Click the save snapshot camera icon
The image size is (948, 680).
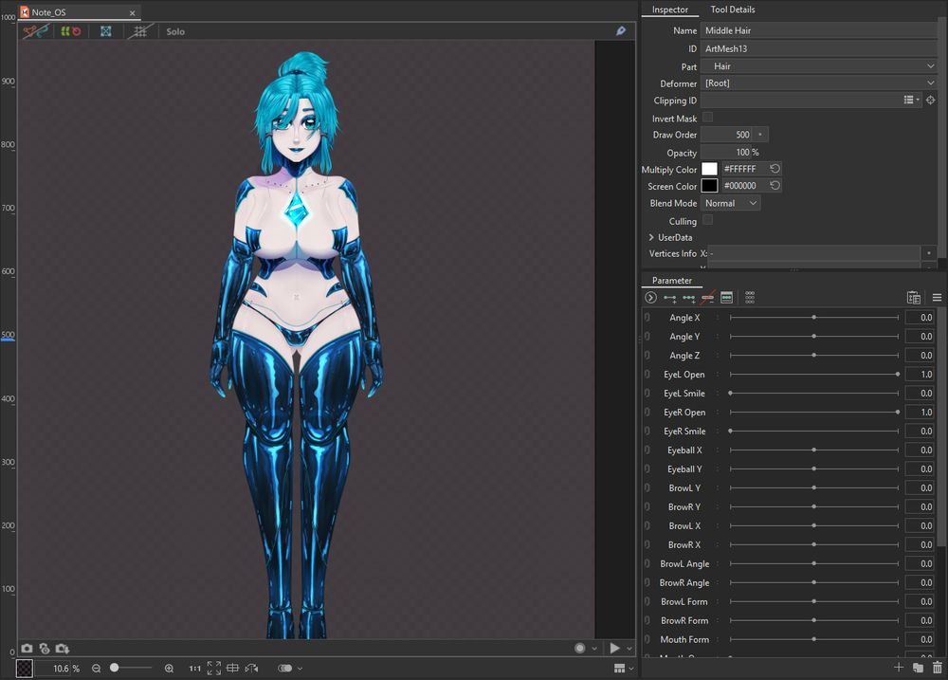point(63,648)
